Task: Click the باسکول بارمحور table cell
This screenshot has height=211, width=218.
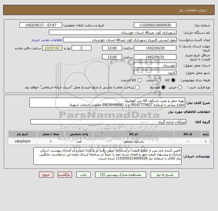Action: [x=133, y=141]
